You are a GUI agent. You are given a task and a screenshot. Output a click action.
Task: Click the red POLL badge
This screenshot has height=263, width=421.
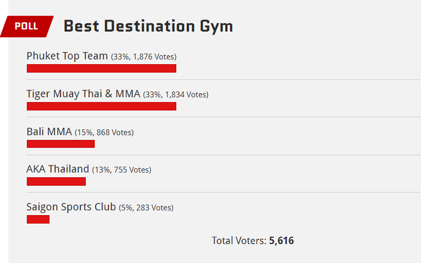[x=27, y=26]
